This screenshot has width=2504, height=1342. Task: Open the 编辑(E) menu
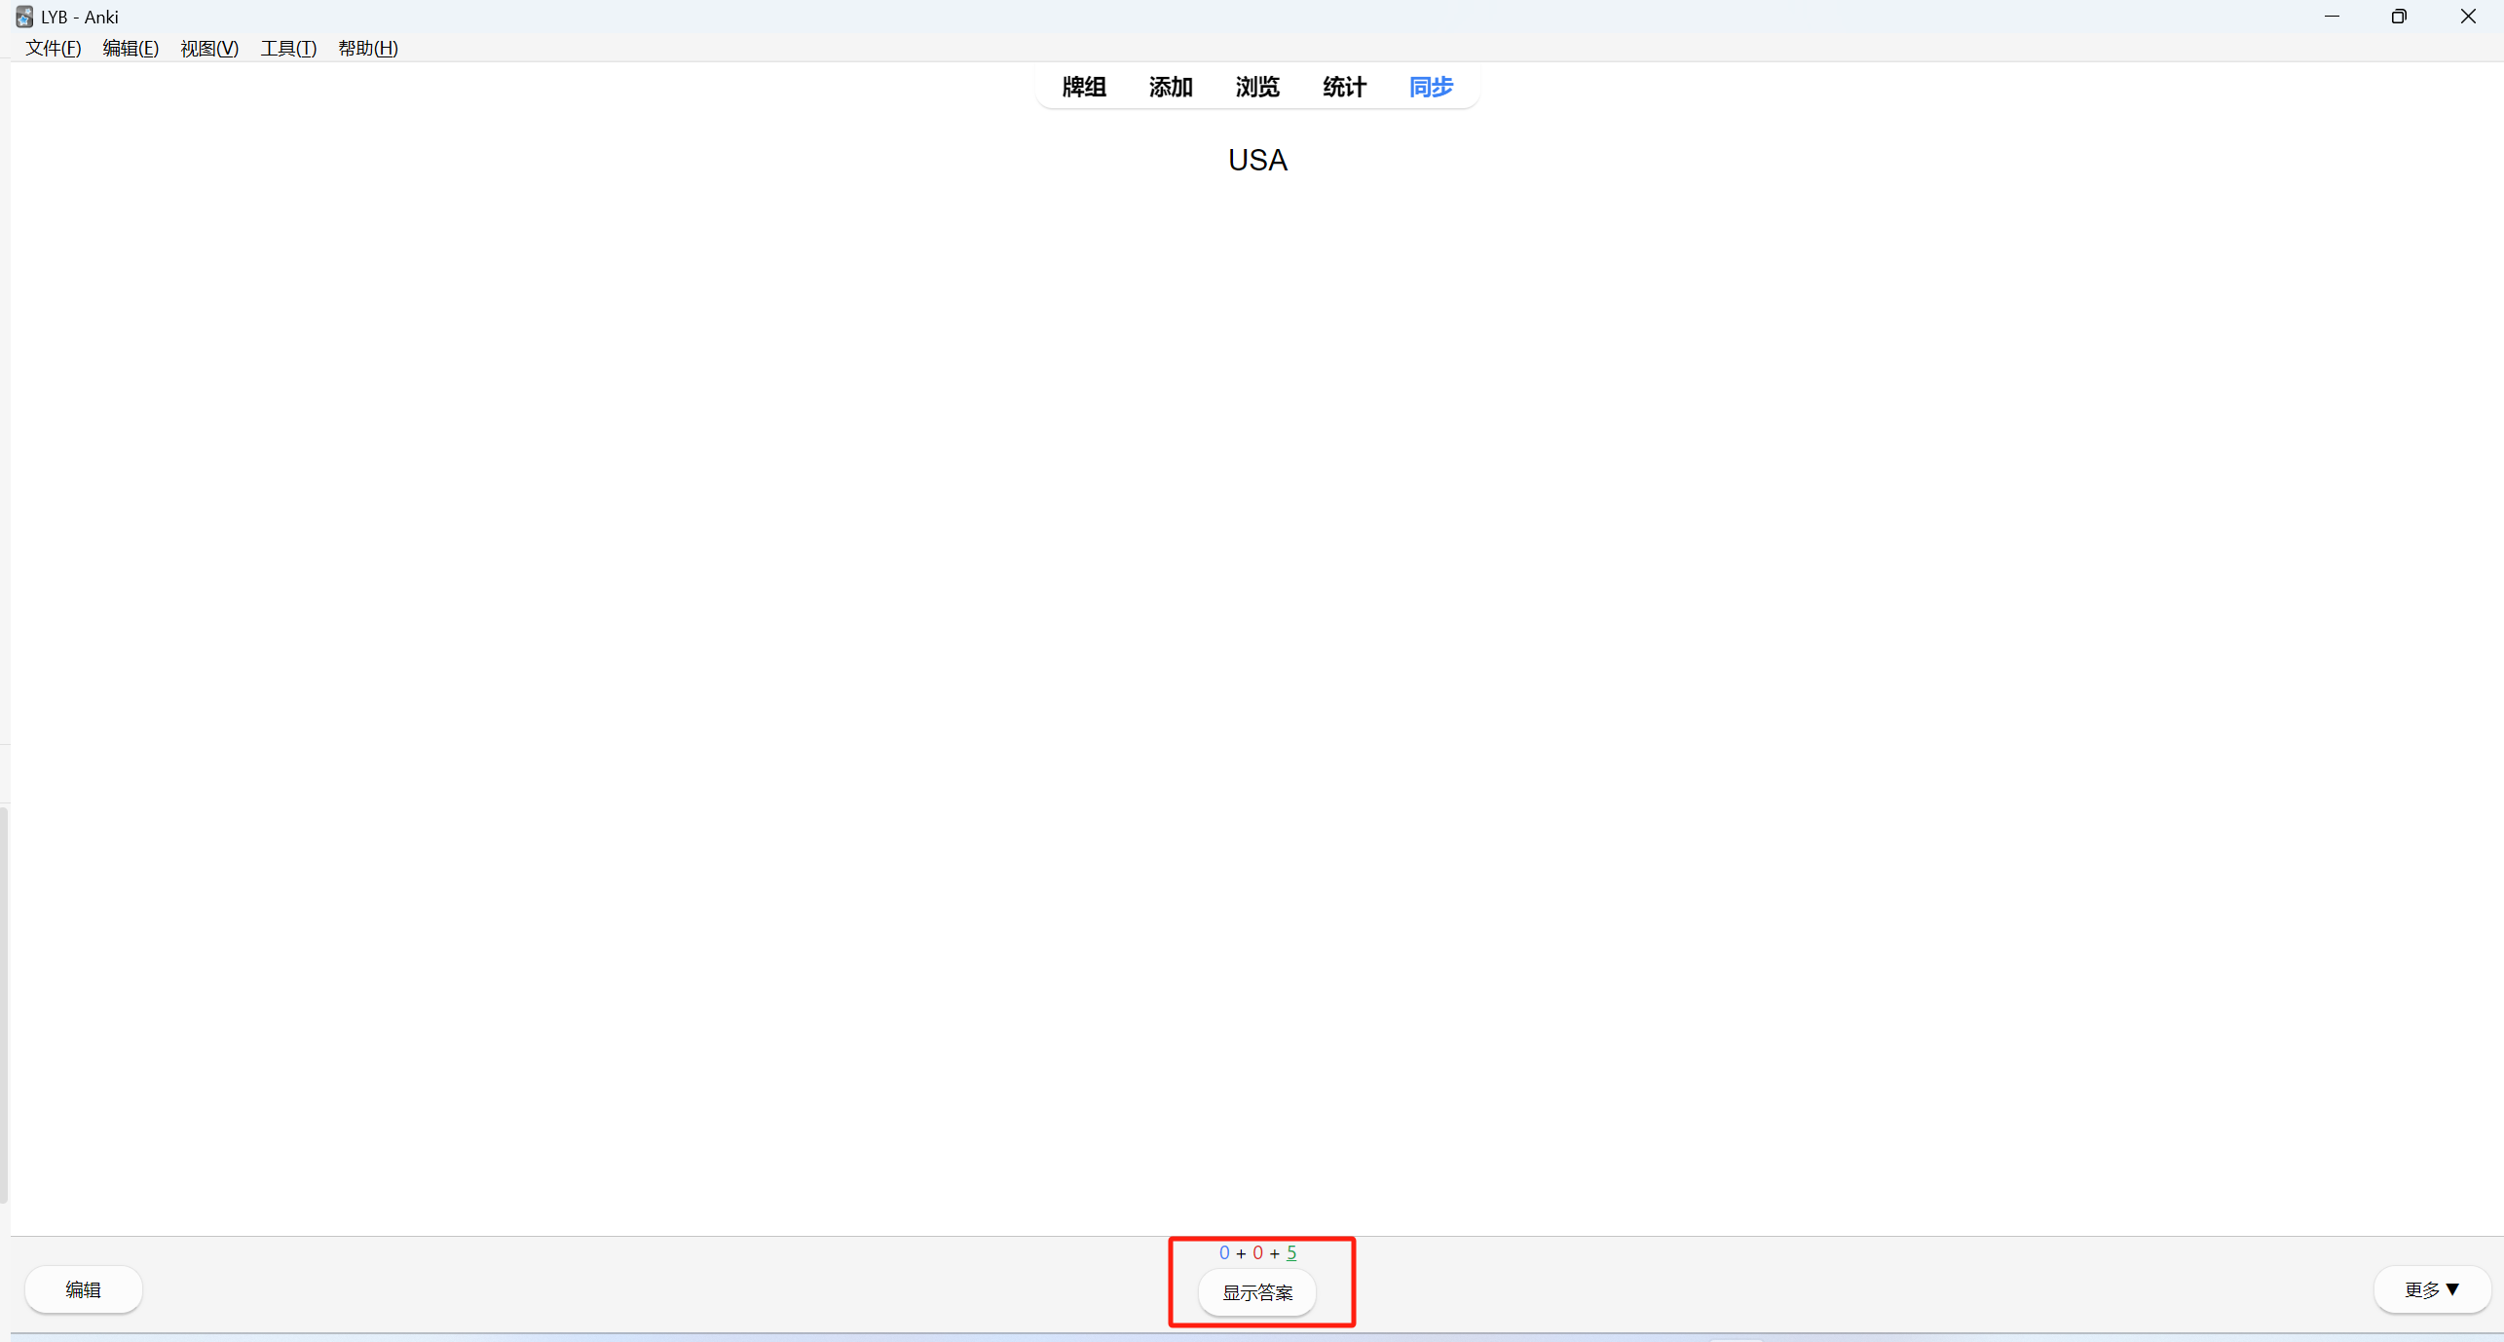(x=131, y=48)
